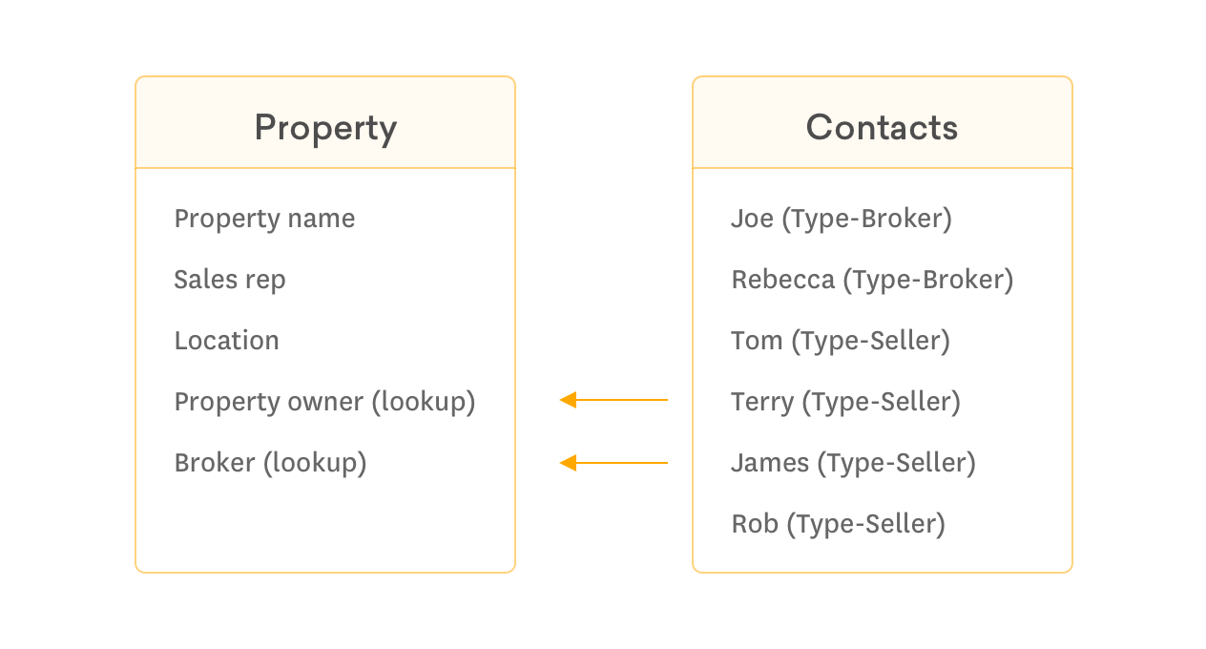
Task: Select contact Rebecca (Type-Broker)
Action: point(872,280)
